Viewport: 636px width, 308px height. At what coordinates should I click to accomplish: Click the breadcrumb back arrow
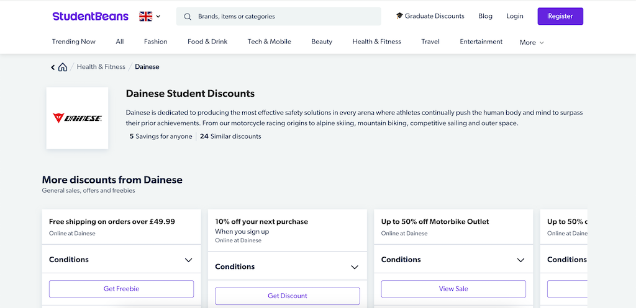(53, 67)
